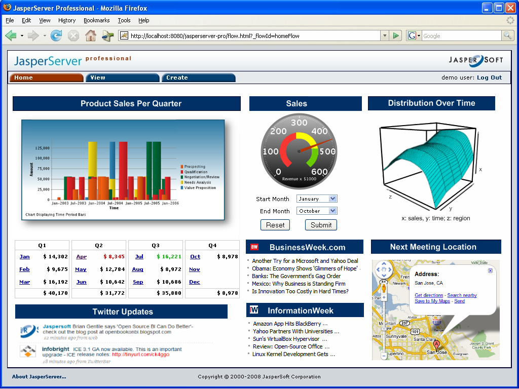Click the Q1 total value $ 40,170
Image resolution: width=519 pixels, height=389 pixels.
(55, 293)
